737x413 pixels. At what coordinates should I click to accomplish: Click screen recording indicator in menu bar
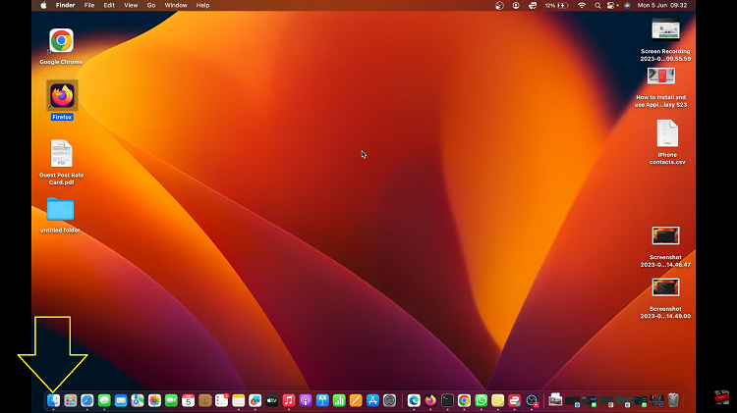click(516, 5)
